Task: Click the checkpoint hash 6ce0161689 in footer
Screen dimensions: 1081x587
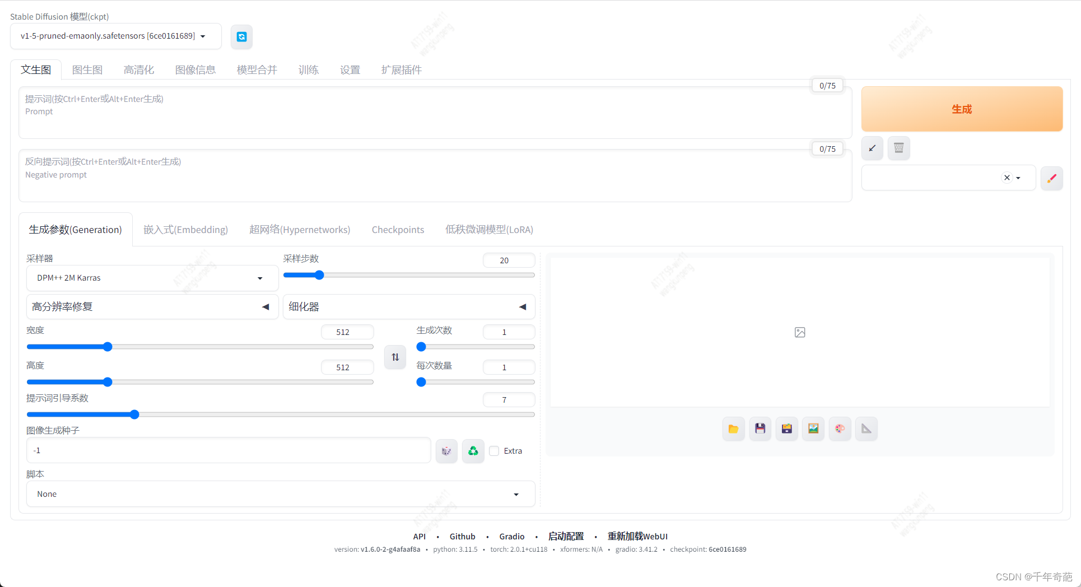Action: pyautogui.click(x=728, y=549)
